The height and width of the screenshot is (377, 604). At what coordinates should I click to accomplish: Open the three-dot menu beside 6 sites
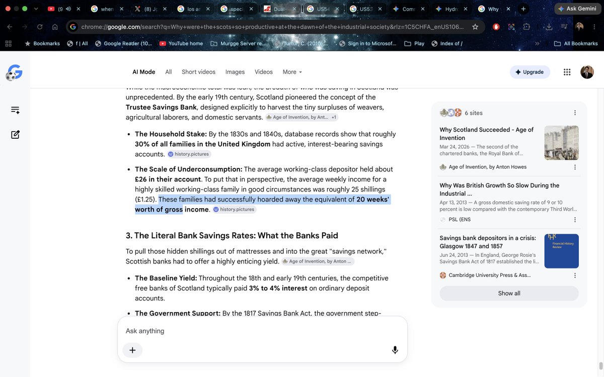pos(575,113)
